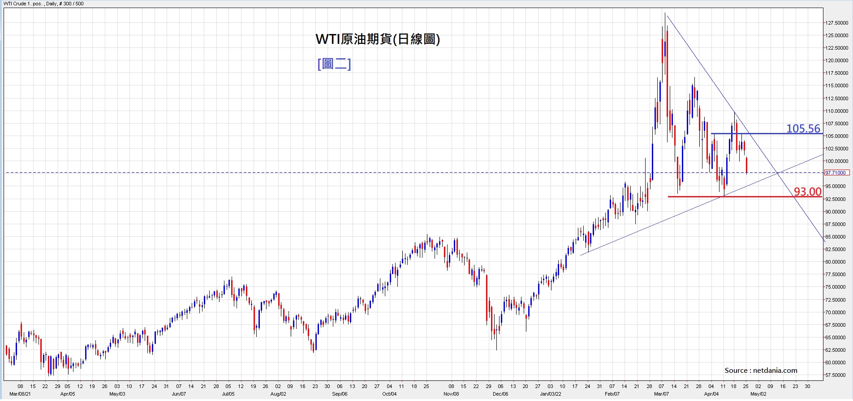Select the Mar/08/21 date on time axis
Screen dimensions: 853x401
click(x=20, y=394)
